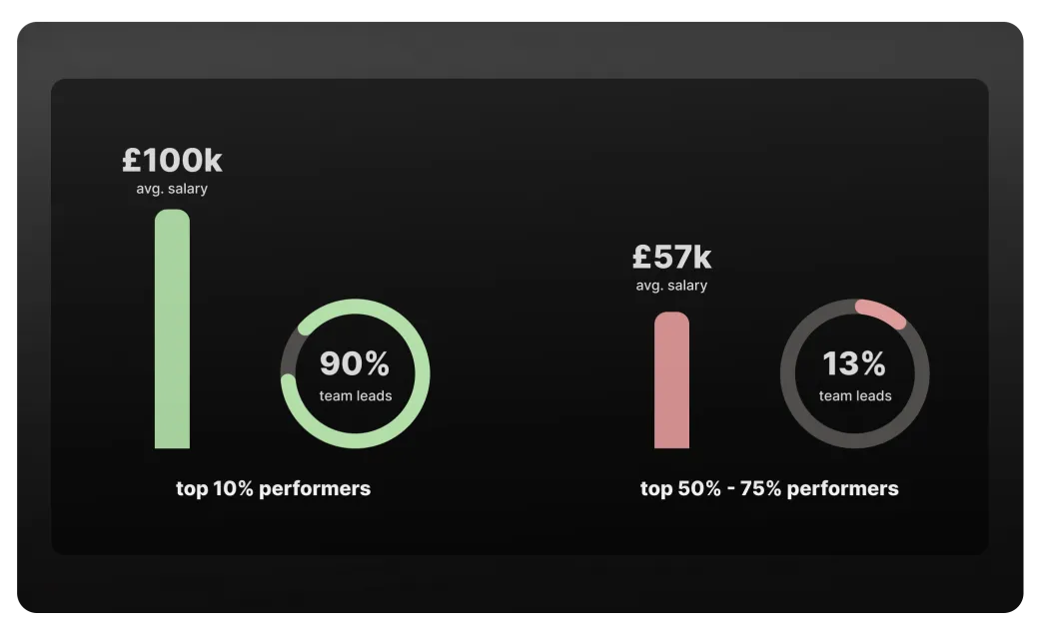The width and height of the screenshot is (1039, 640).
Task: Click the rounded top of the green bar
Action: 172,216
